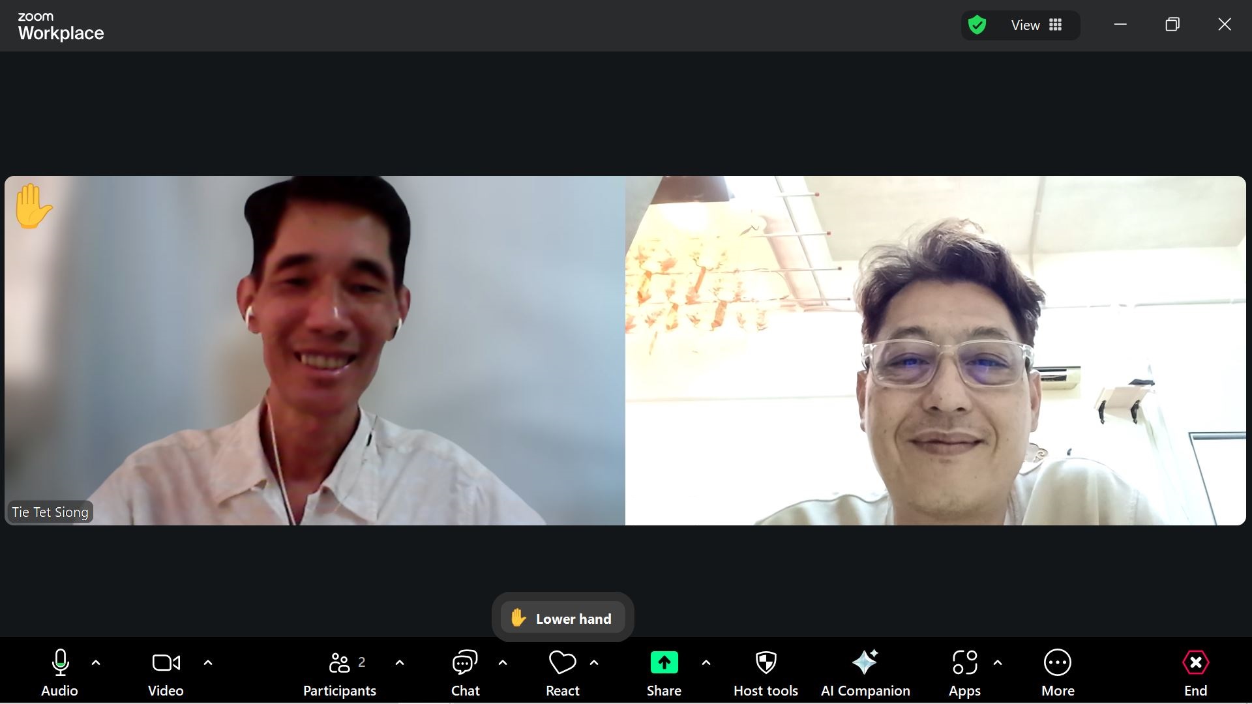Expand share options chevron beside Share
This screenshot has width=1252, height=704.
coord(706,663)
